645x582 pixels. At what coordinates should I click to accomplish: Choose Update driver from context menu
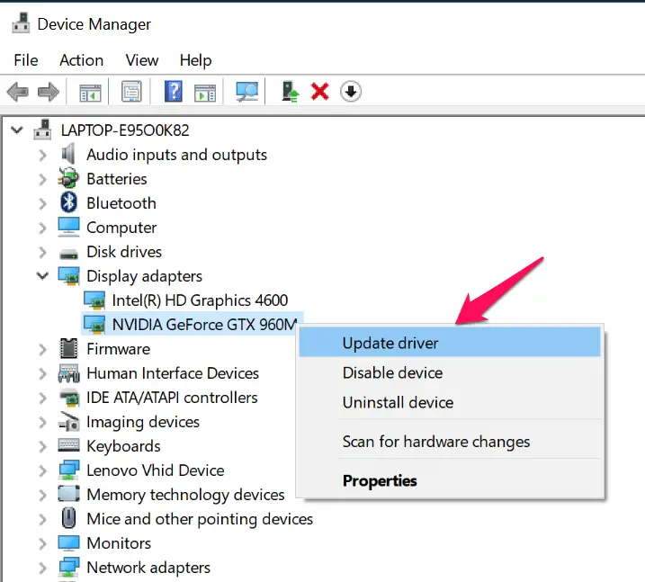(450, 343)
